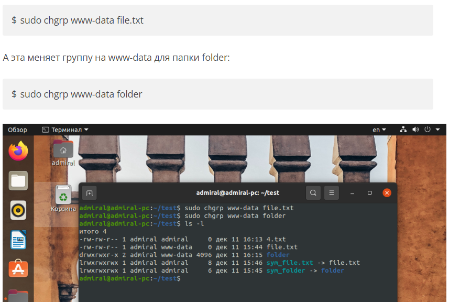Viewport: 449px width, 302px height.
Task: Click Обзор activities overview
Action: pos(17,130)
